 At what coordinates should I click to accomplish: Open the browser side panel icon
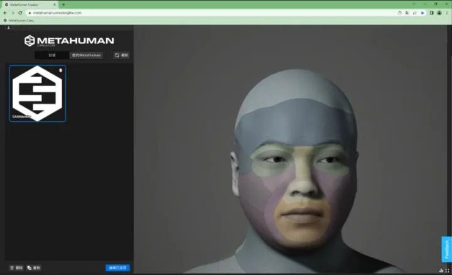(431, 13)
